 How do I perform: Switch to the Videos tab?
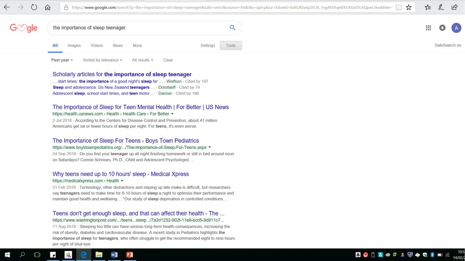point(97,45)
